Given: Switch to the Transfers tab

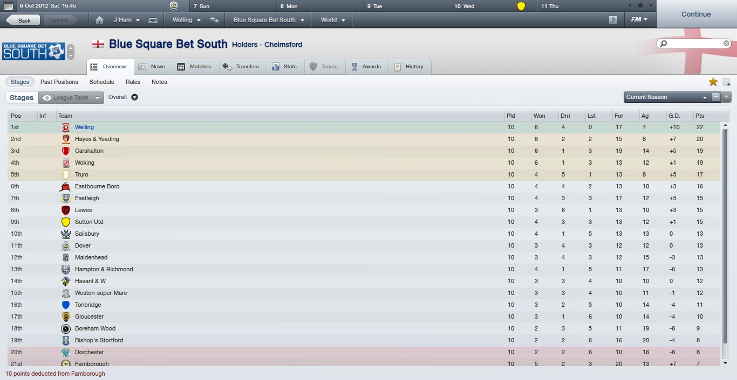Looking at the screenshot, I should (x=242, y=67).
